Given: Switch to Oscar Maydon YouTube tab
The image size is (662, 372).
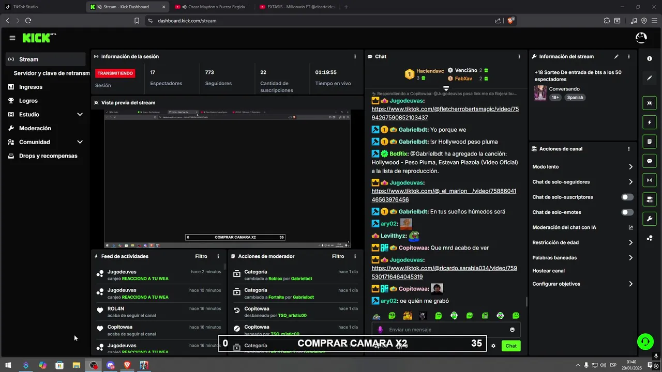Looking at the screenshot, I should coord(212,7).
